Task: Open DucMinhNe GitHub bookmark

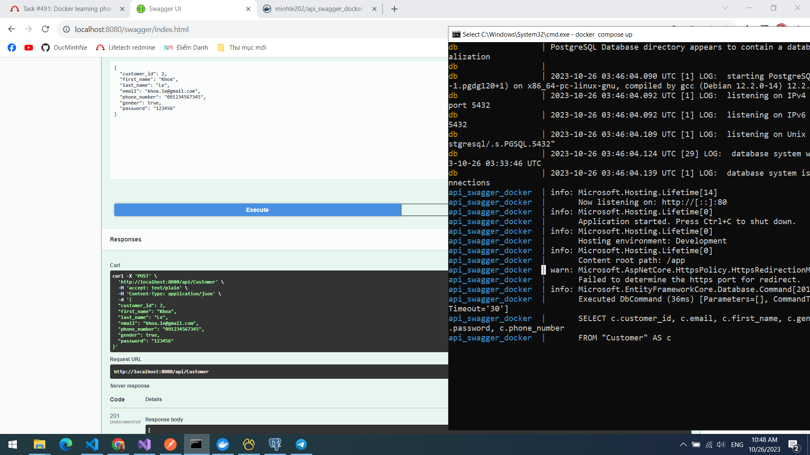Action: 65,48
